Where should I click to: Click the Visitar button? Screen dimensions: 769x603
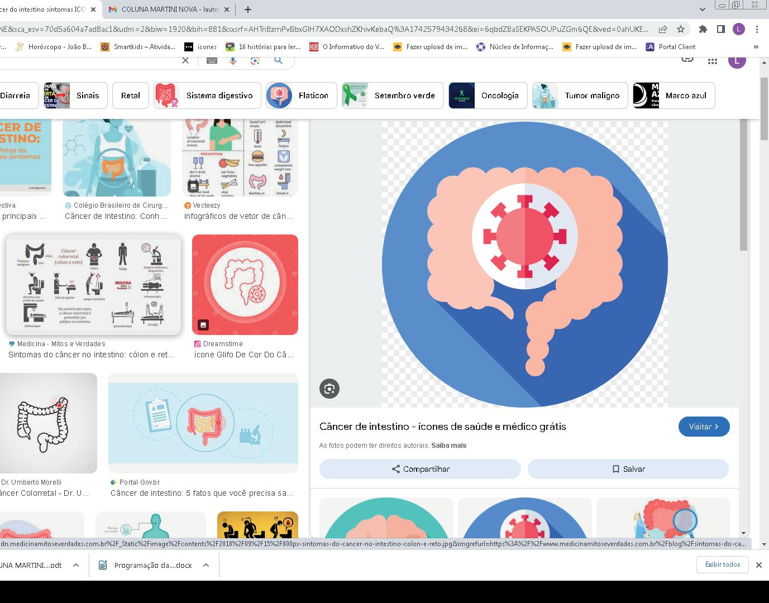point(704,427)
